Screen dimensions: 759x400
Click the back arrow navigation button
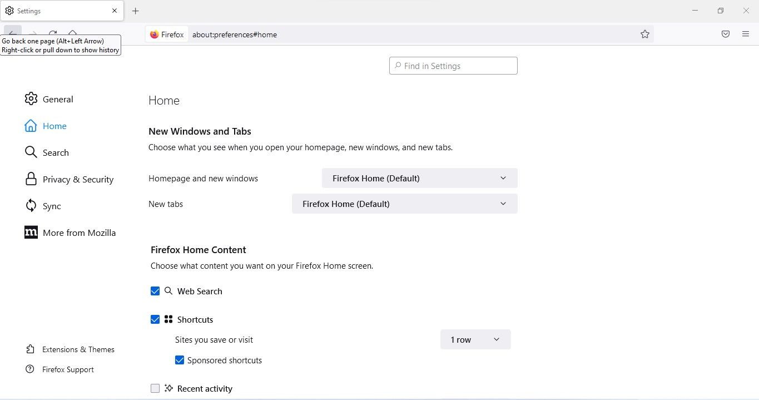tap(12, 33)
